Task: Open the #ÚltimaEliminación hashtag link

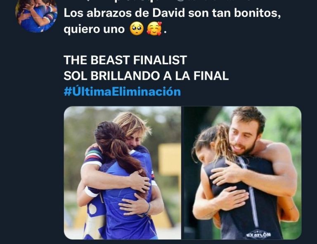Action: coord(122,91)
